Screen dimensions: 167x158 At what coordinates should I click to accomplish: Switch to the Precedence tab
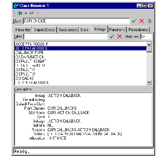pyautogui.click(x=138, y=30)
